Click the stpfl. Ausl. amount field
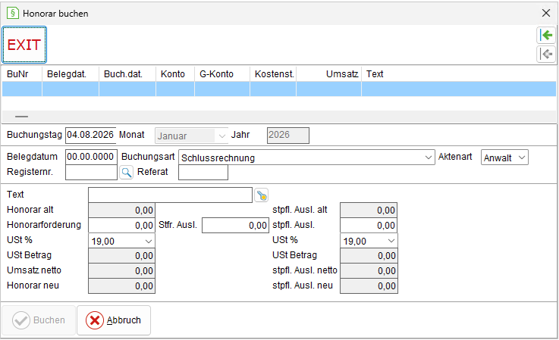 369,226
